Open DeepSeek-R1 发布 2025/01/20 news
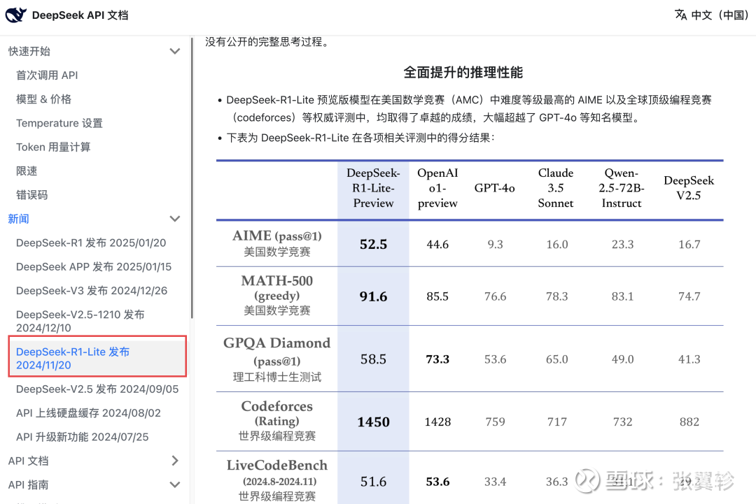This screenshot has width=756, height=504. click(91, 243)
